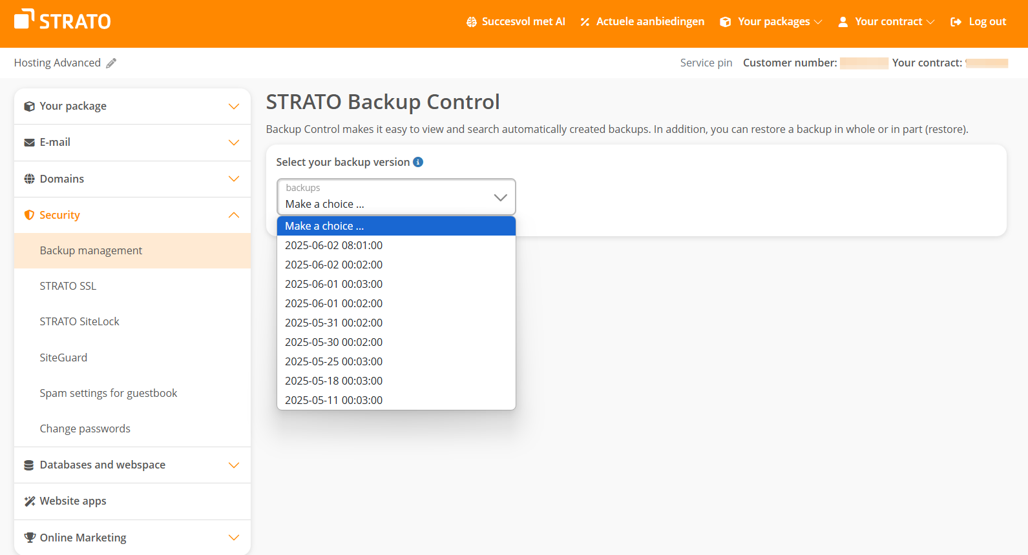
Task: Click the Hosting Advanced package name
Action: point(58,63)
